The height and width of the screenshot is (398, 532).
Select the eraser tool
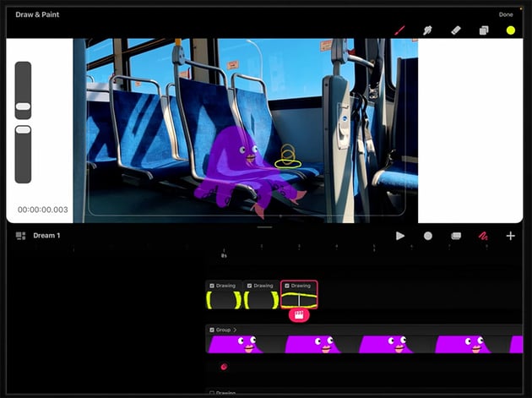click(456, 30)
